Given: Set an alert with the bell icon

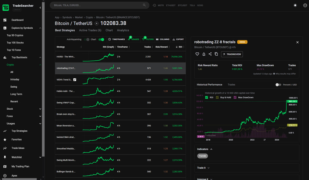Looking at the screenshot, I should [x=204, y=54].
